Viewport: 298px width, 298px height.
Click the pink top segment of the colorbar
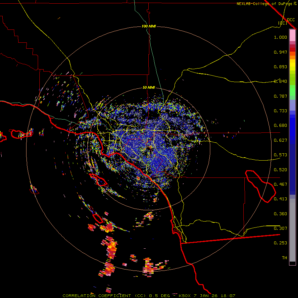pyautogui.click(x=292, y=35)
